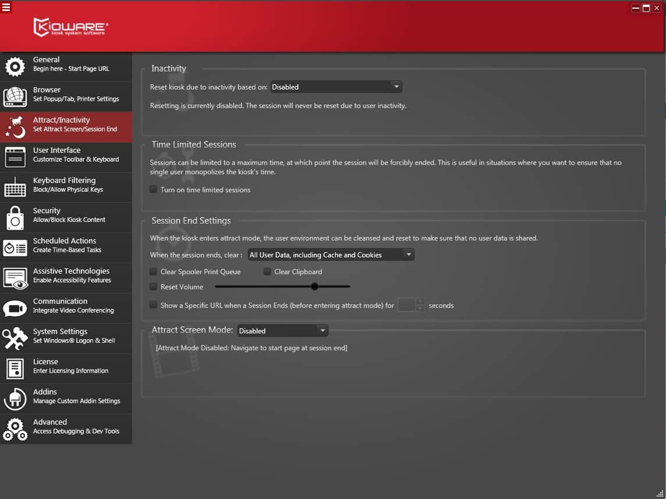Screen dimensions: 666x499
Task: Click the General gear icon in sidebar
Action: (x=15, y=66)
